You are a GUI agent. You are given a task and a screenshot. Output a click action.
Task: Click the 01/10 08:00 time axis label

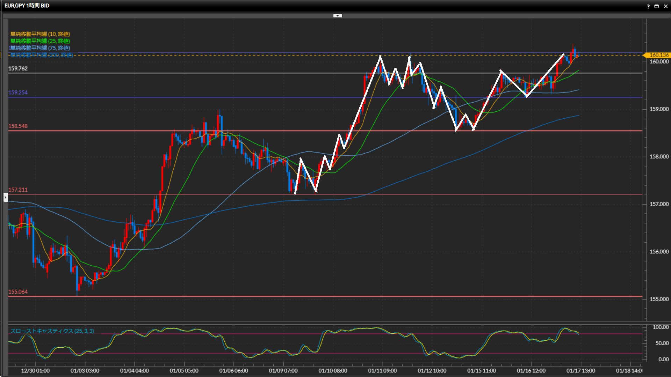[x=333, y=370]
